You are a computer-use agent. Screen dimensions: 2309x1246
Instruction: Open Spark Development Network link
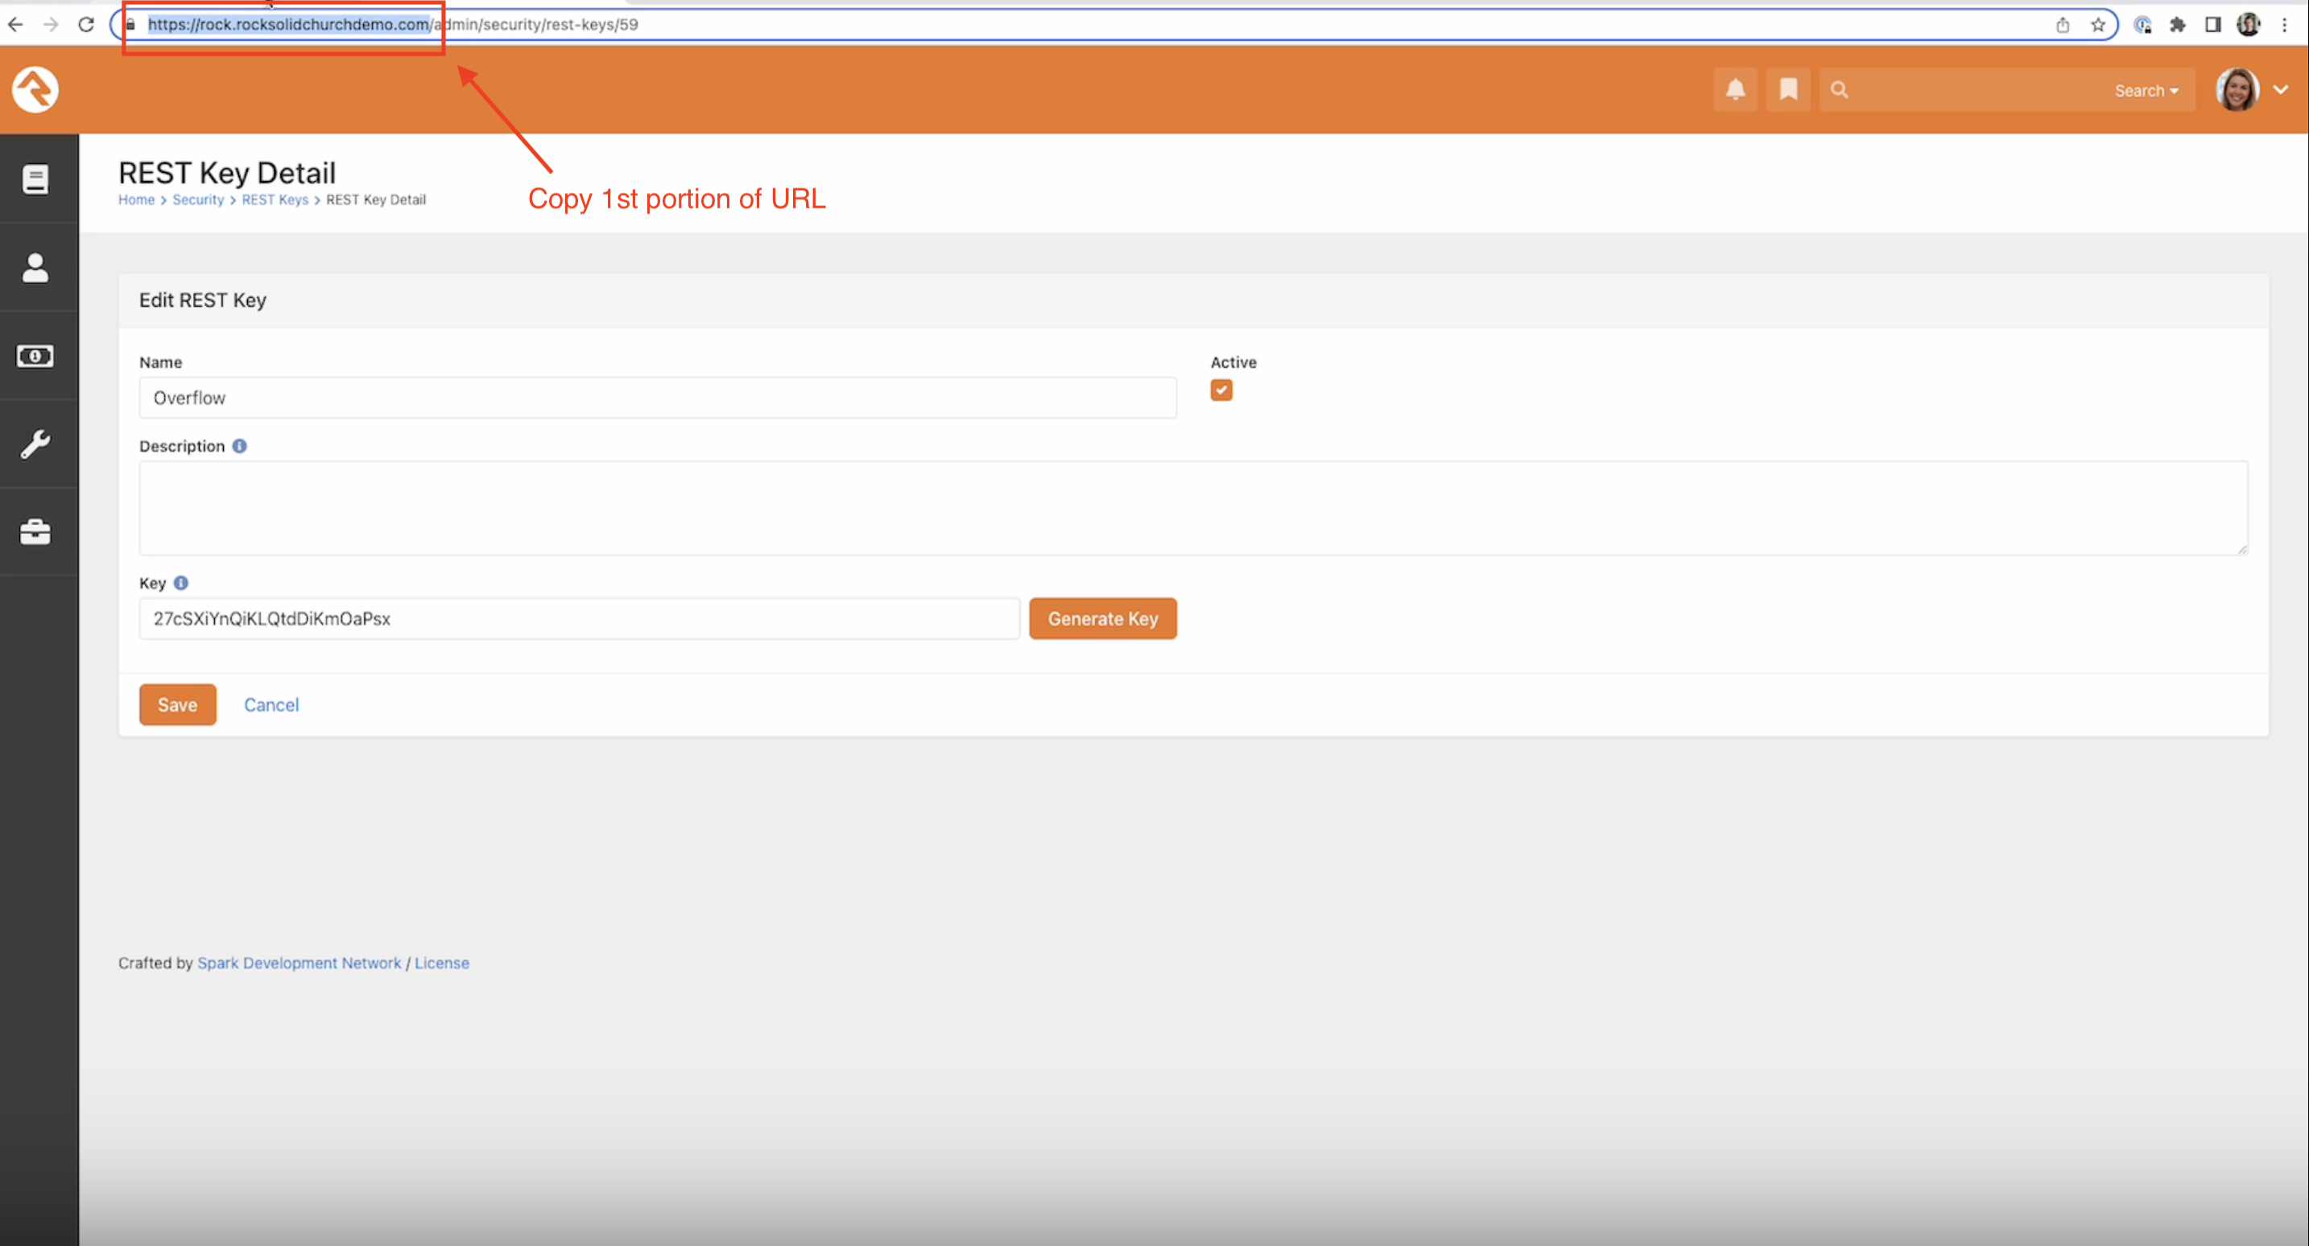click(299, 963)
